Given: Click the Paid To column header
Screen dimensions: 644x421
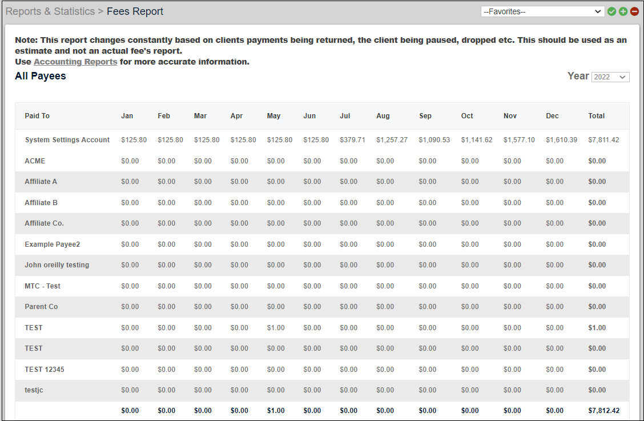Looking at the screenshot, I should coord(37,116).
